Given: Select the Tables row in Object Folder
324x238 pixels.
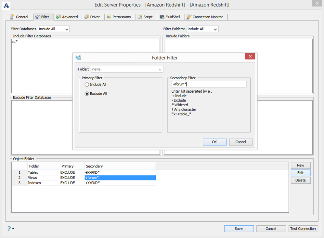Looking at the screenshot, I should (84, 172).
